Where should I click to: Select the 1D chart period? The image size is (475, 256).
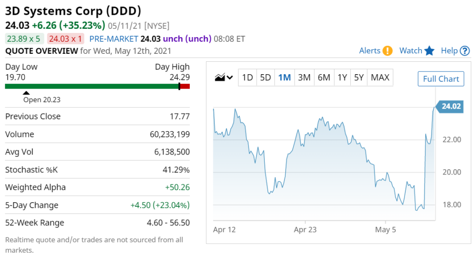pos(247,77)
